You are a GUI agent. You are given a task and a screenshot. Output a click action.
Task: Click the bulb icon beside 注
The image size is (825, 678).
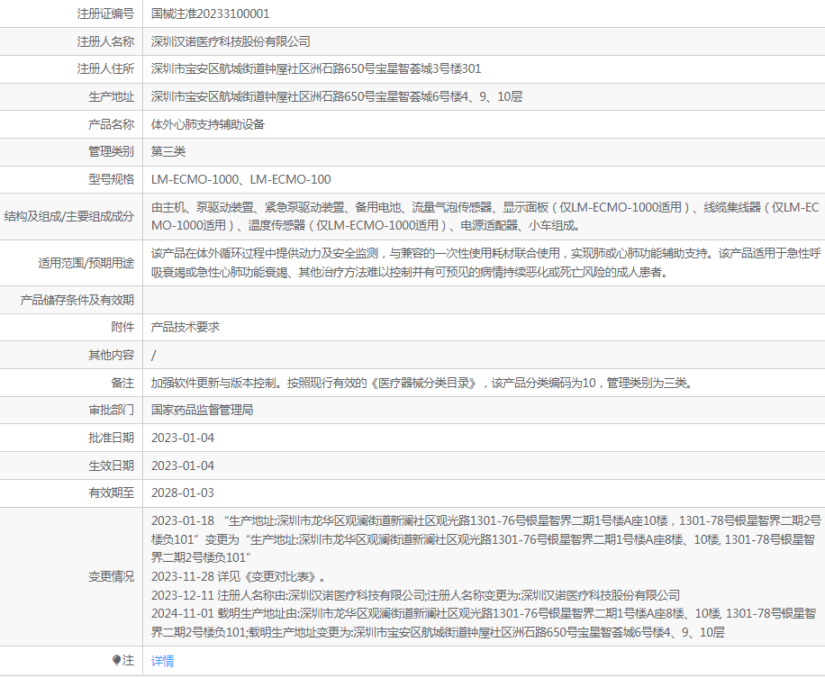tap(116, 660)
